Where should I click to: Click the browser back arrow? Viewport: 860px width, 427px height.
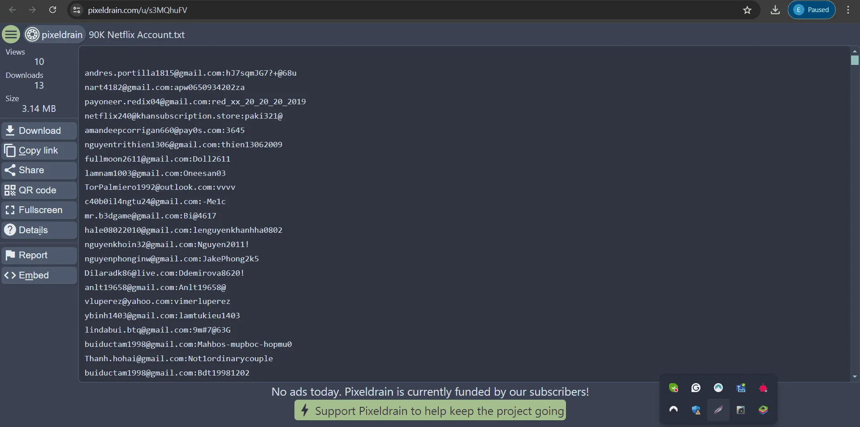(x=13, y=10)
